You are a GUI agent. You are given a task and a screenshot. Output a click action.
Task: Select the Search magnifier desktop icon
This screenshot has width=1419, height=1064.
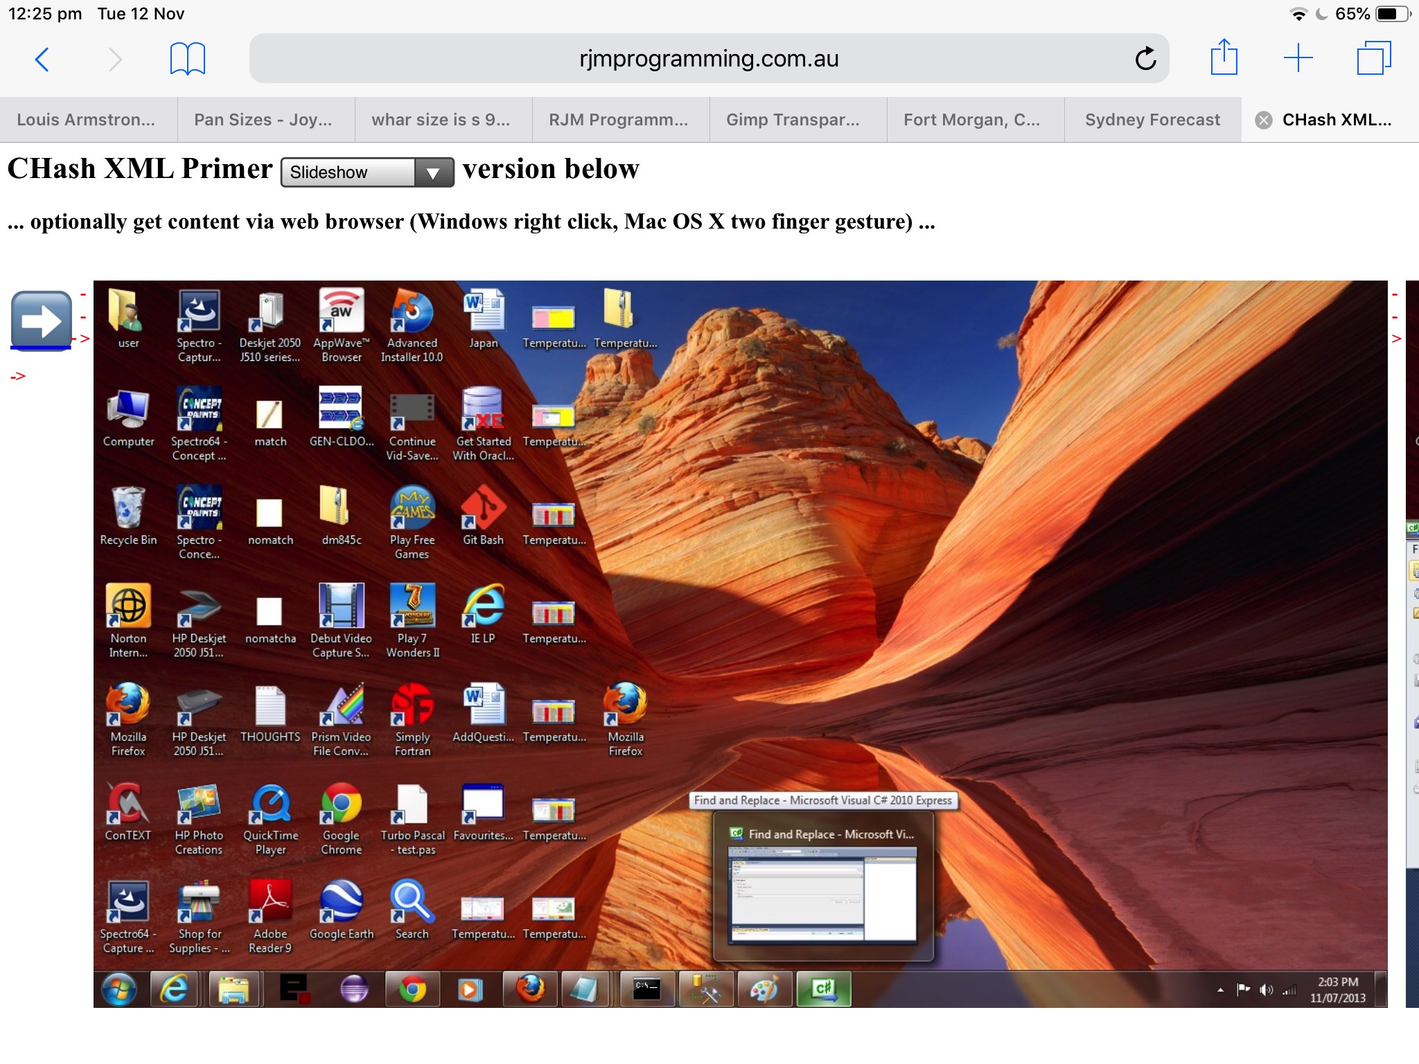pos(412,910)
